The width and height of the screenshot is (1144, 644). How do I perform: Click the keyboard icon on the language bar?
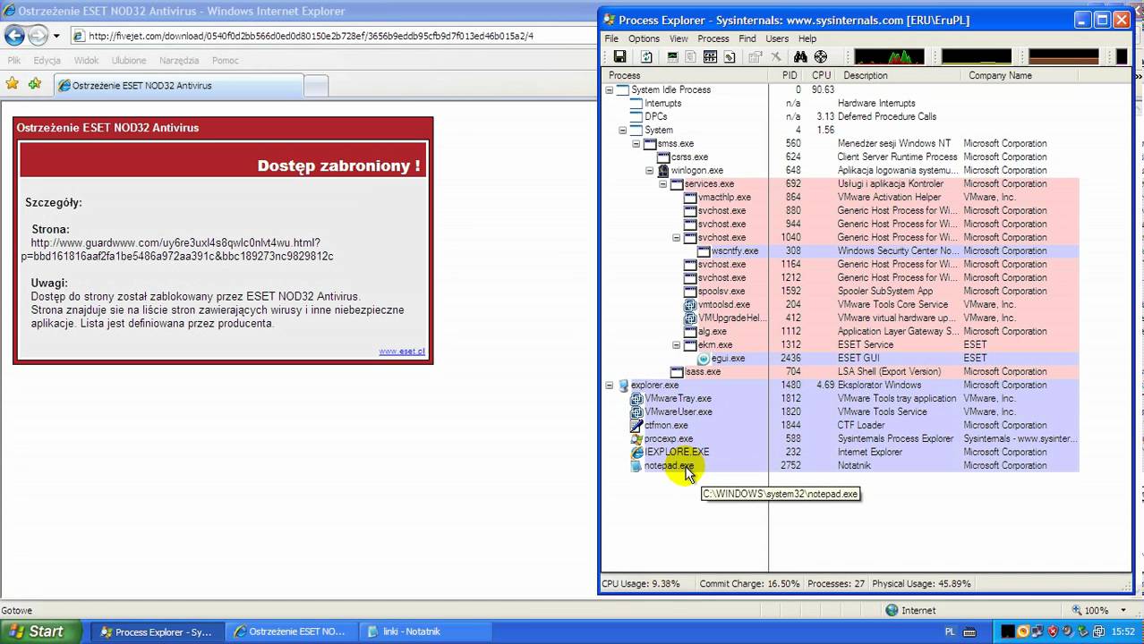click(969, 631)
